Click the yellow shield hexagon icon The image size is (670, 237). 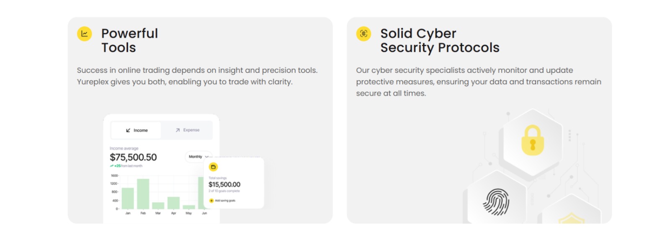tap(571, 217)
